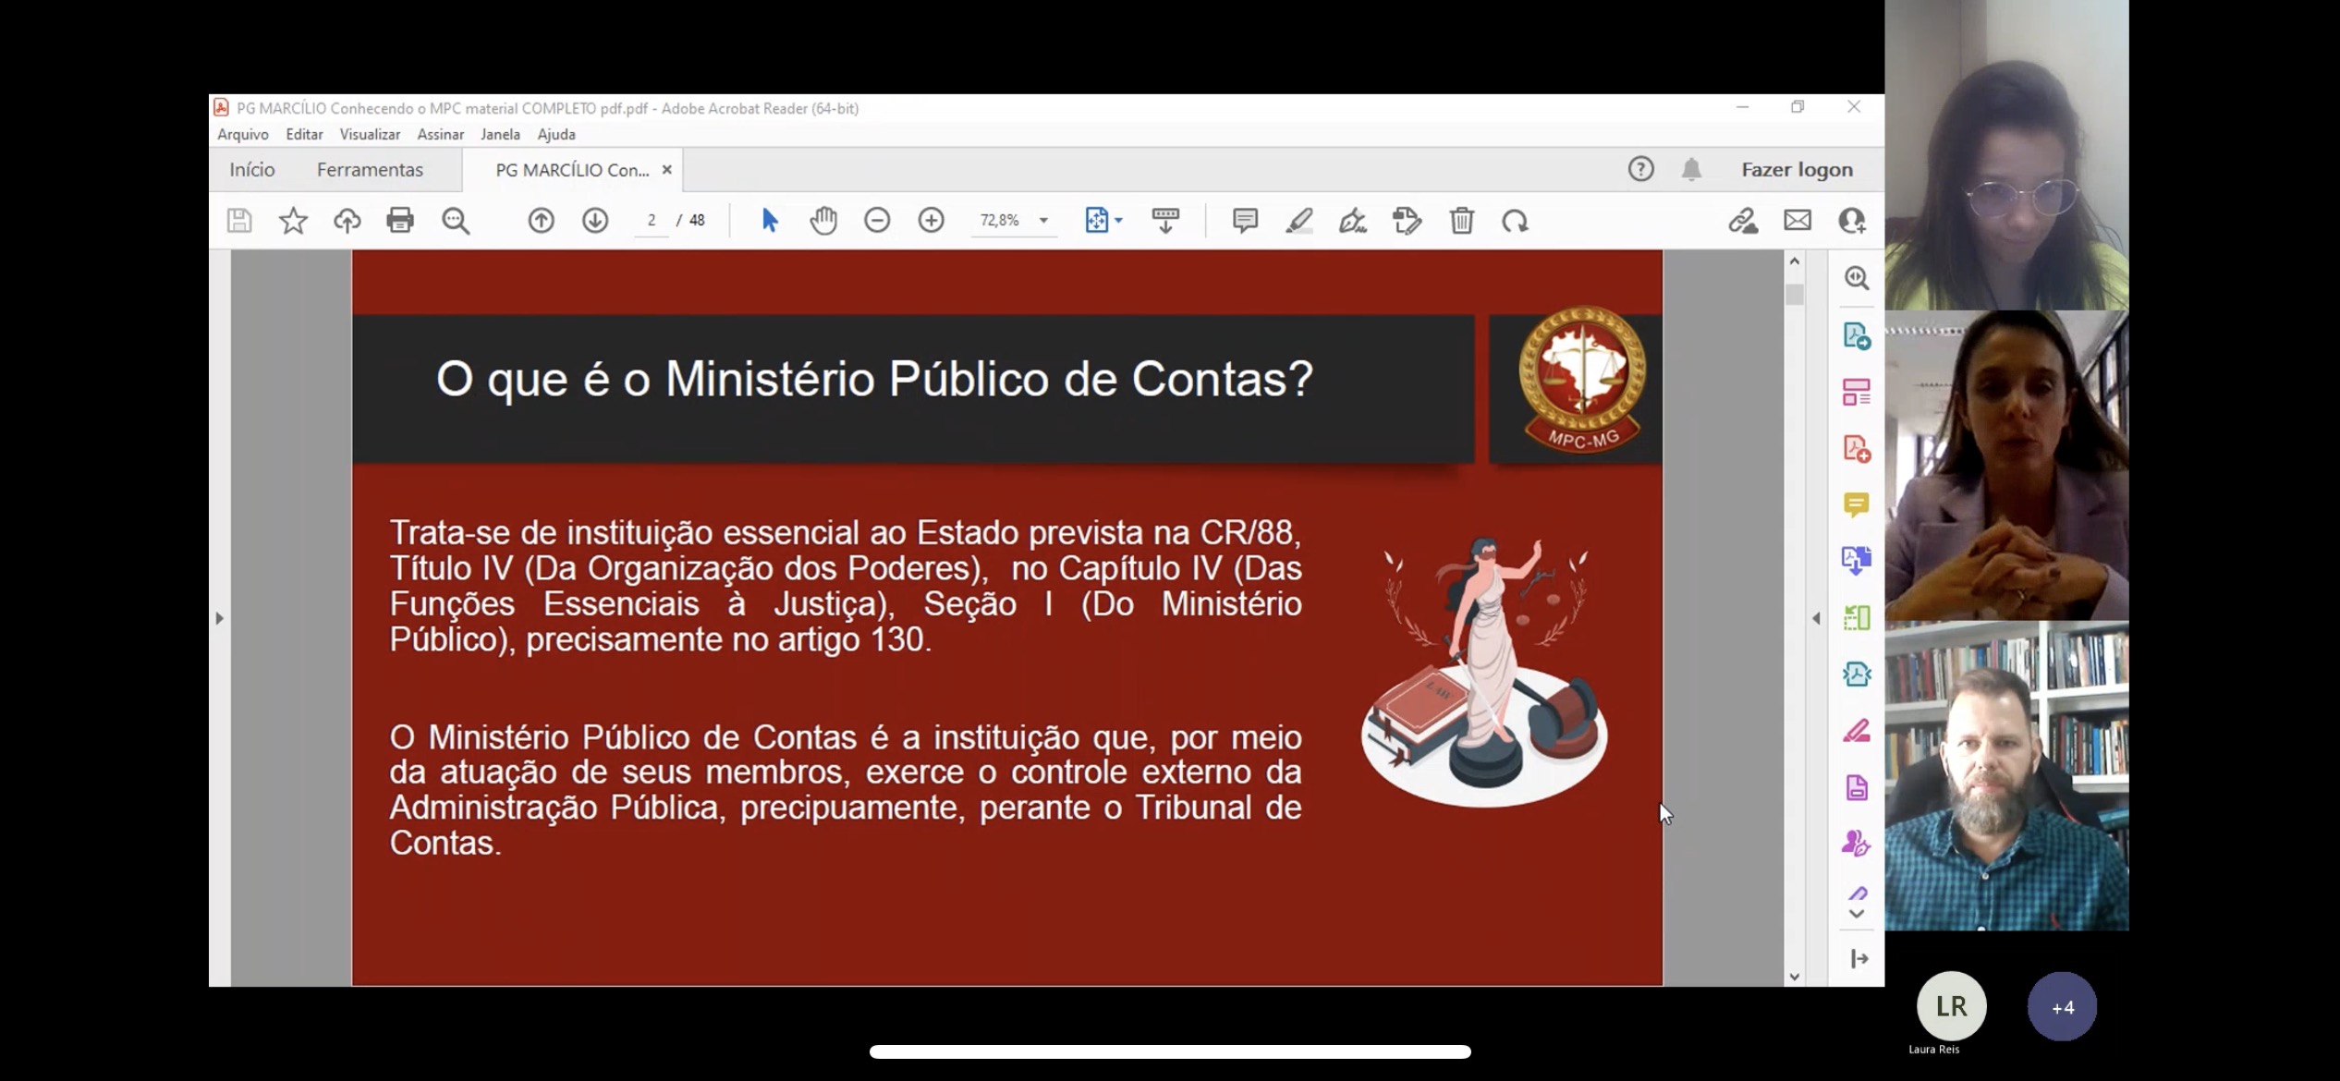Toggle the notifications bell
Viewport: 2340px width, 1081px height.
click(x=1691, y=170)
